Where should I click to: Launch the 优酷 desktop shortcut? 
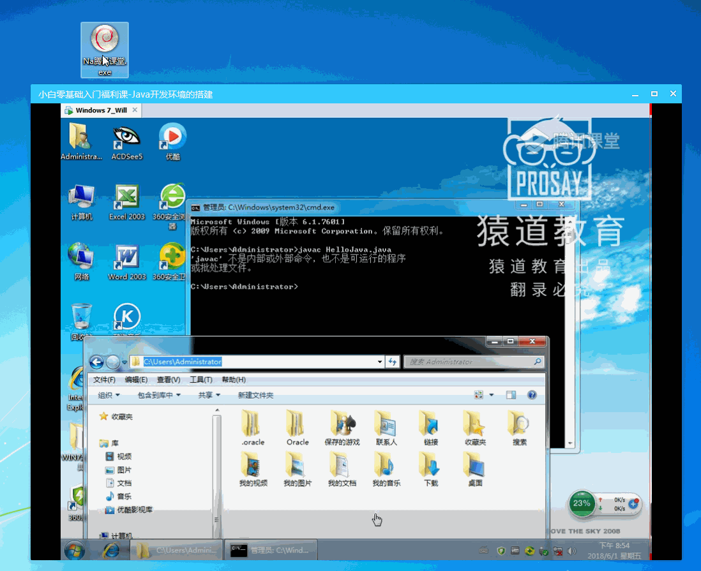[x=172, y=142]
